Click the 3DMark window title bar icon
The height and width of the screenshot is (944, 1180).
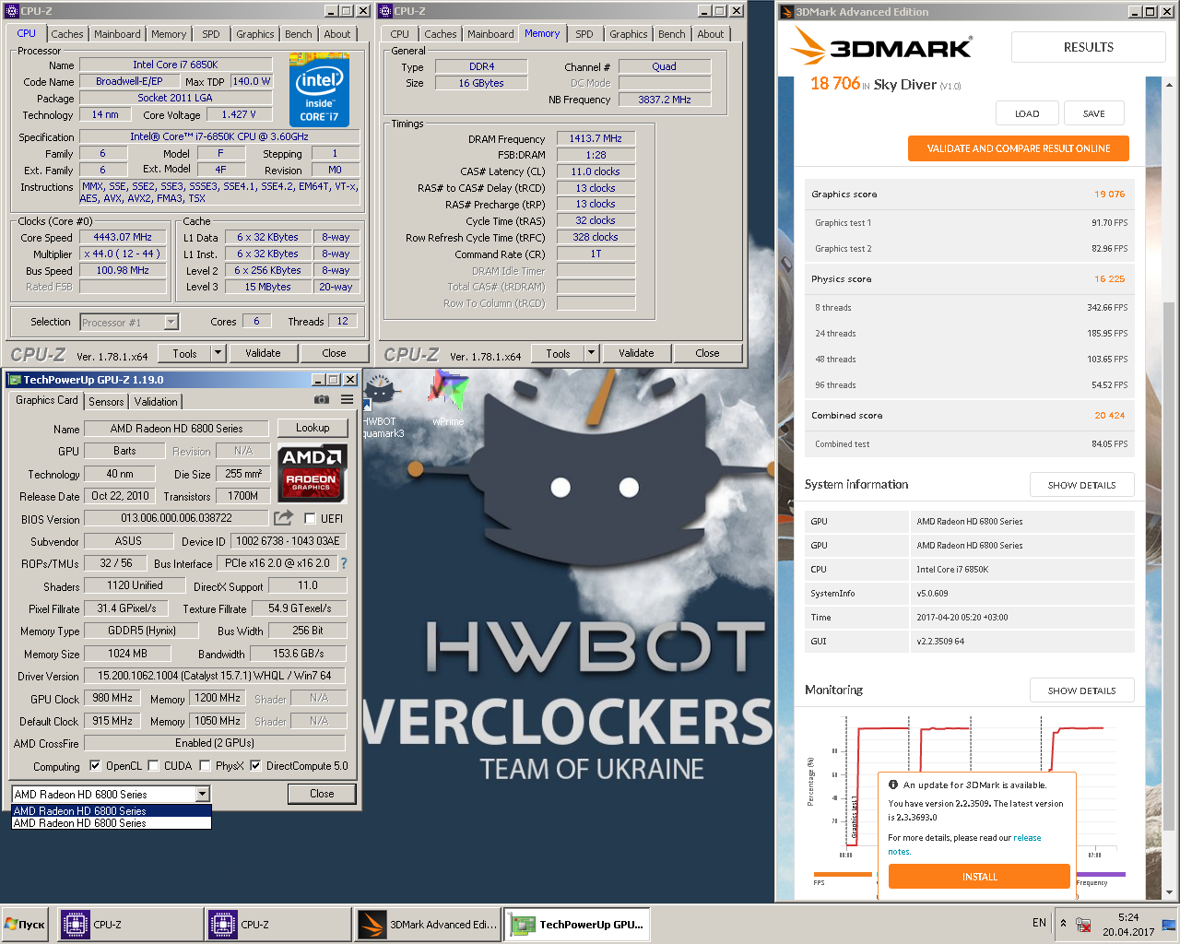click(787, 12)
